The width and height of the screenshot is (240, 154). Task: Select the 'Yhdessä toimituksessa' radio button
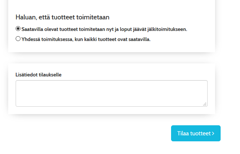(18, 38)
